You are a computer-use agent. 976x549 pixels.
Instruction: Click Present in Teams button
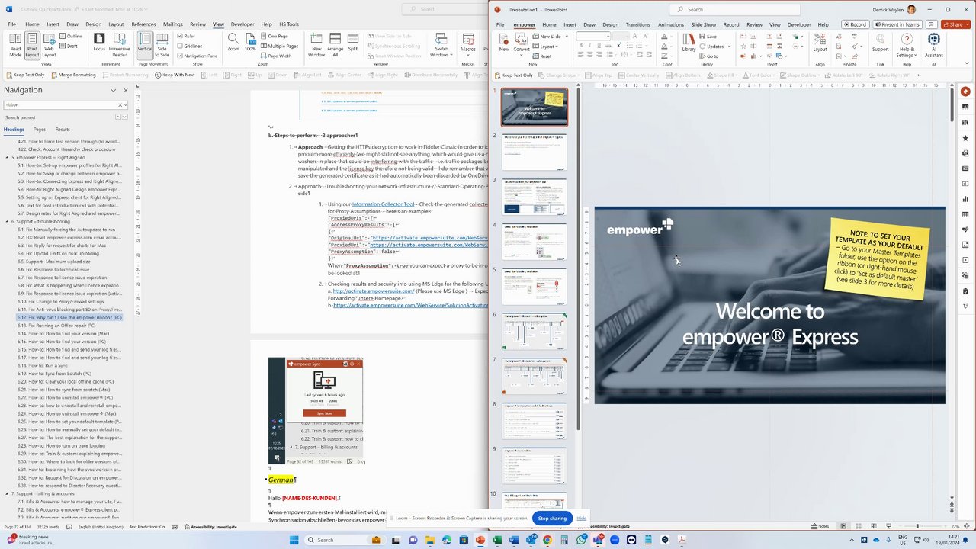tap(897, 24)
